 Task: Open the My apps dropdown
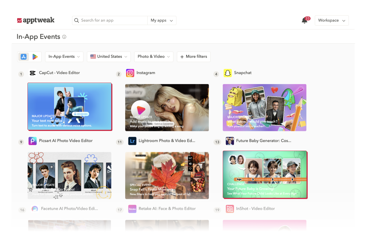(x=162, y=20)
